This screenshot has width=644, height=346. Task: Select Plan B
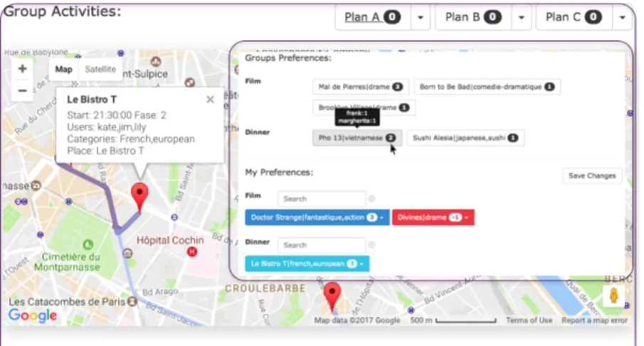(473, 17)
